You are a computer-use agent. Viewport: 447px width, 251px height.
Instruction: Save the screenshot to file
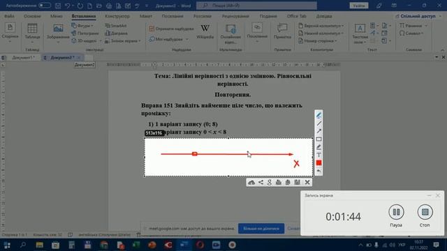point(297,183)
